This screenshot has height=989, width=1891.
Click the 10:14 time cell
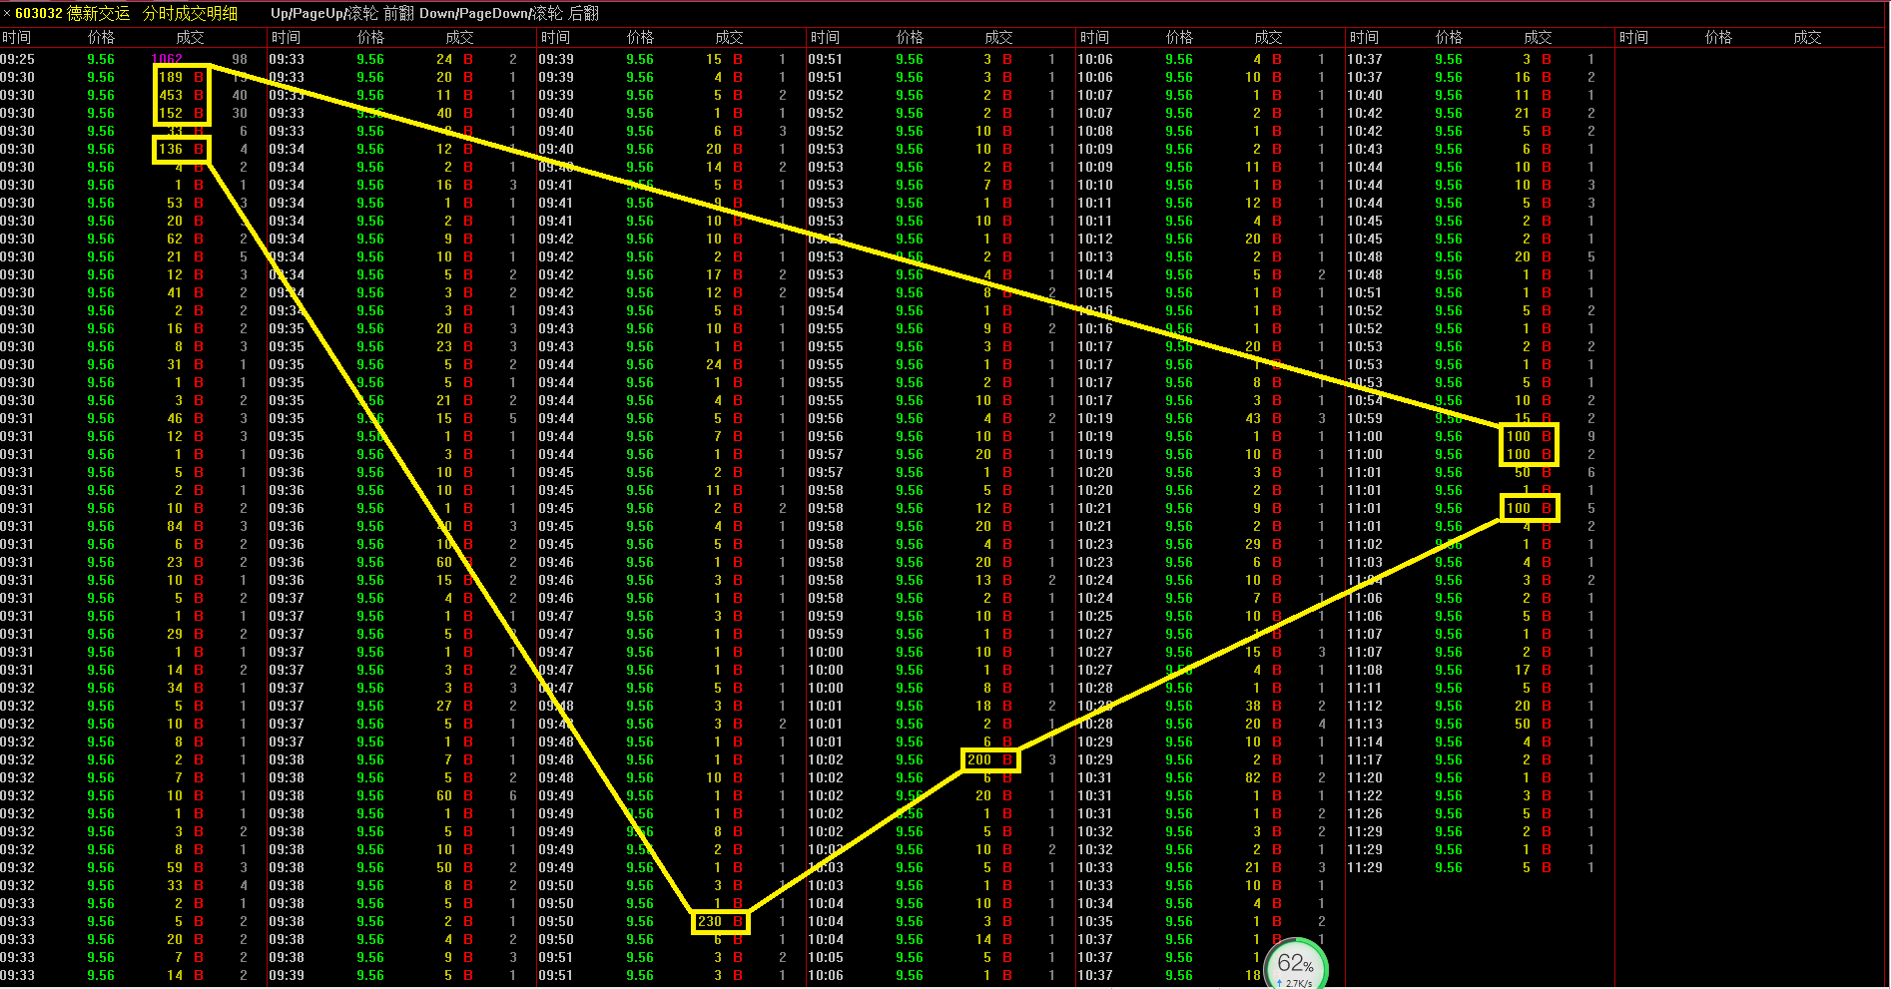coord(1095,274)
